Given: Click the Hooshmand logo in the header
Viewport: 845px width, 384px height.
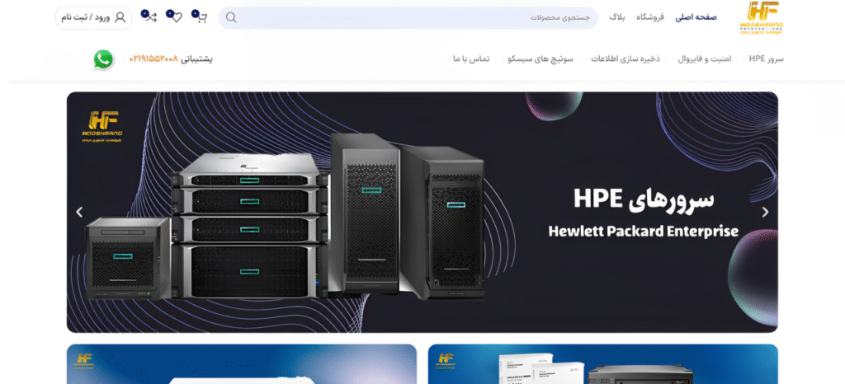Looking at the screenshot, I should coord(761,18).
